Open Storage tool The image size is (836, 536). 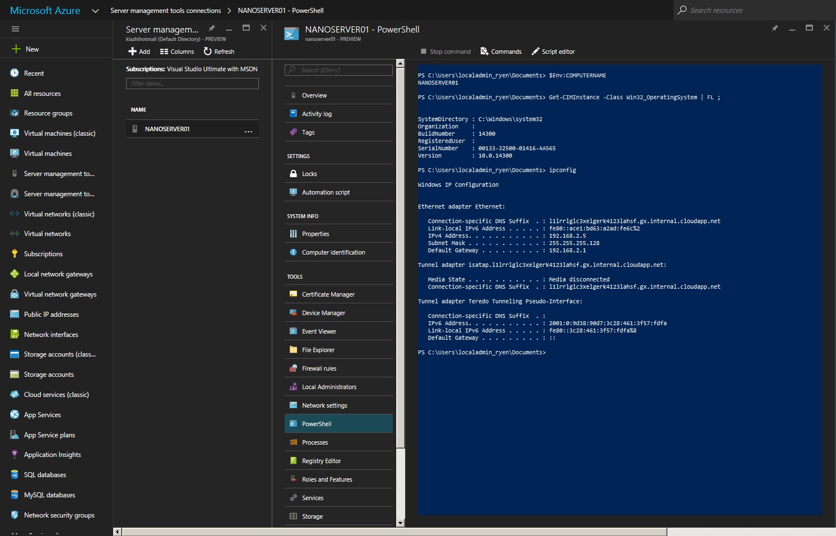point(338,516)
